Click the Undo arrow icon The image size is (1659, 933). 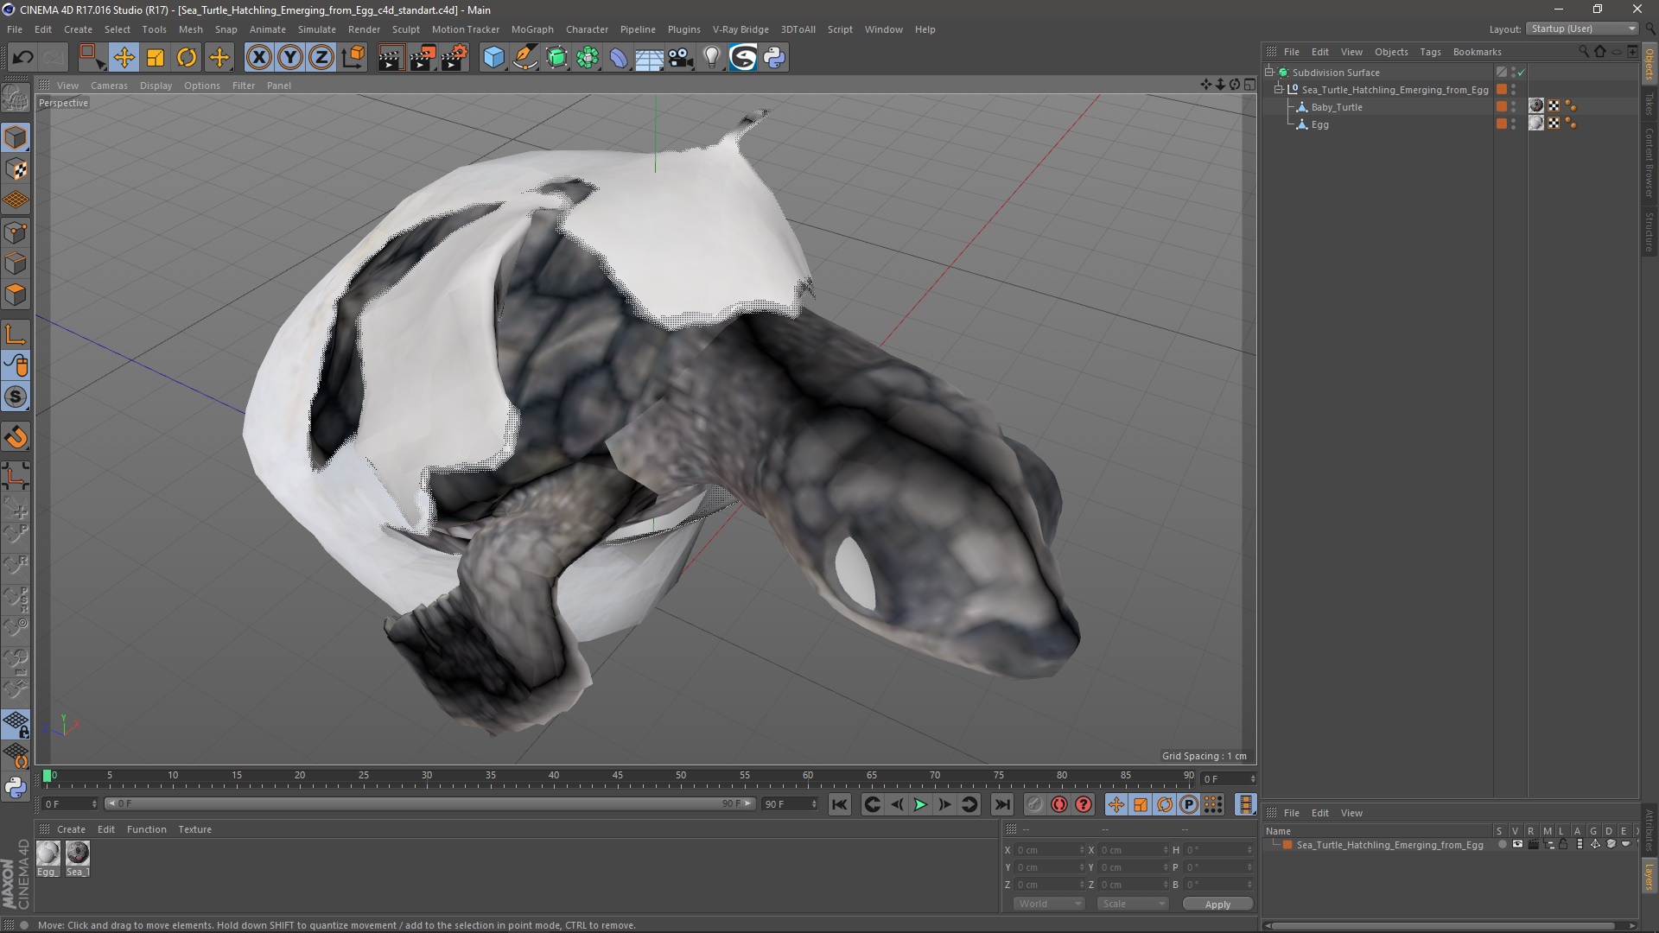coord(22,58)
